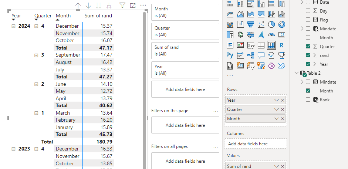Select the Key influencers visual
Viewport: 348px width, 169px height.
tap(240, 55)
